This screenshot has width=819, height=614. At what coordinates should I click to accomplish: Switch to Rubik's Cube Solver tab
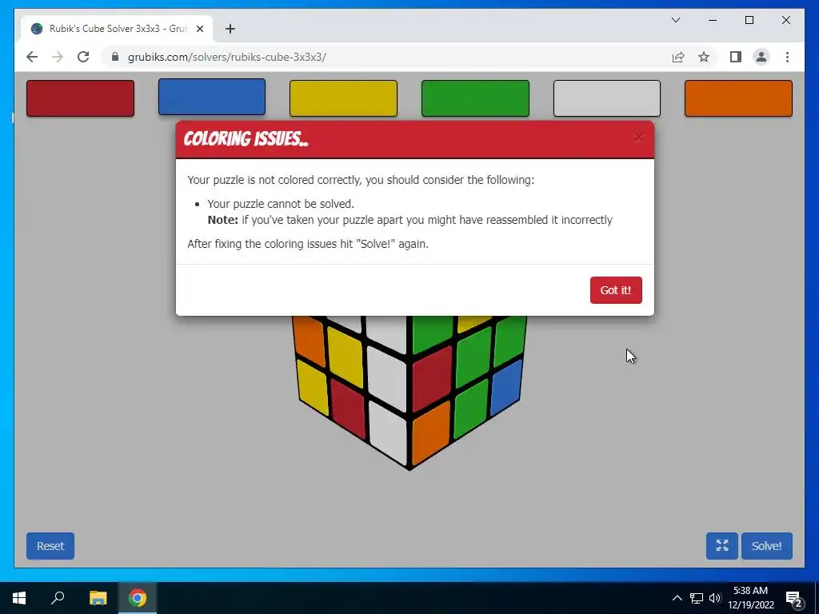(x=117, y=29)
